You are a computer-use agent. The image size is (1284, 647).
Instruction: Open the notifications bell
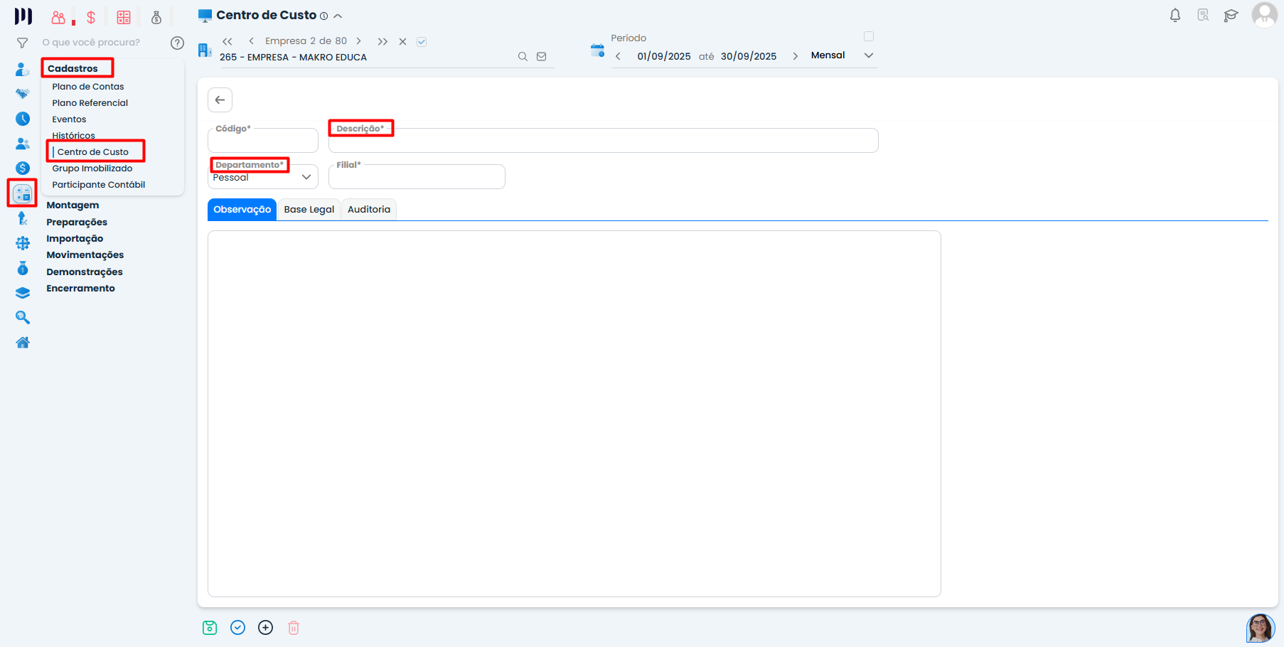pos(1175,15)
